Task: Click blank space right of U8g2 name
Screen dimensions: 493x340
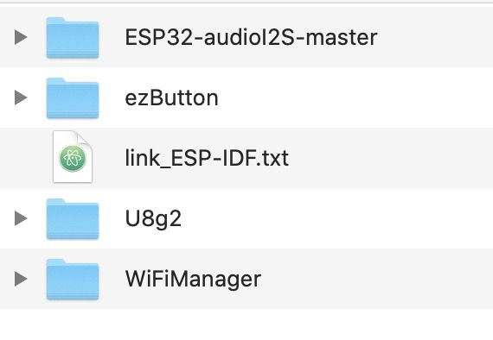Action: click(x=337, y=218)
